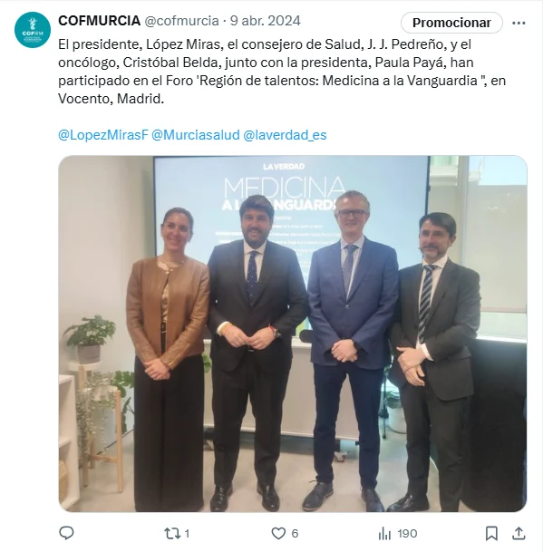
Task: Click the retweet icon
Action: coord(172,534)
